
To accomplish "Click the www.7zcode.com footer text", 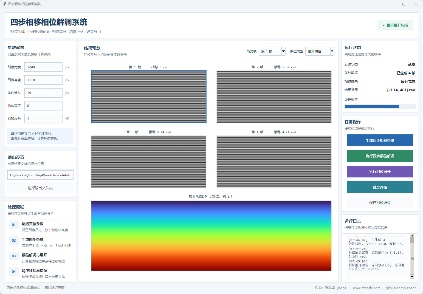I will (366, 288).
